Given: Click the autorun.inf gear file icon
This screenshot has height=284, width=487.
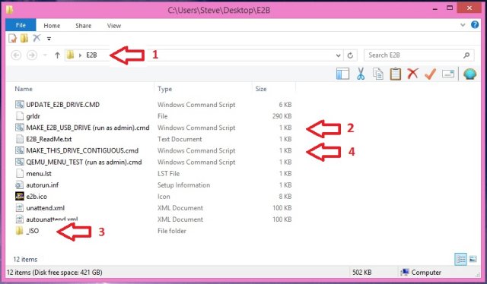Looking at the screenshot, I should [x=20, y=185].
